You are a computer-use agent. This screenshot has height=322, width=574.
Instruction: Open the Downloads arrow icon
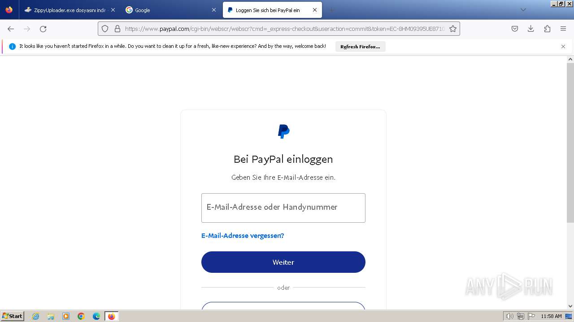tap(531, 29)
